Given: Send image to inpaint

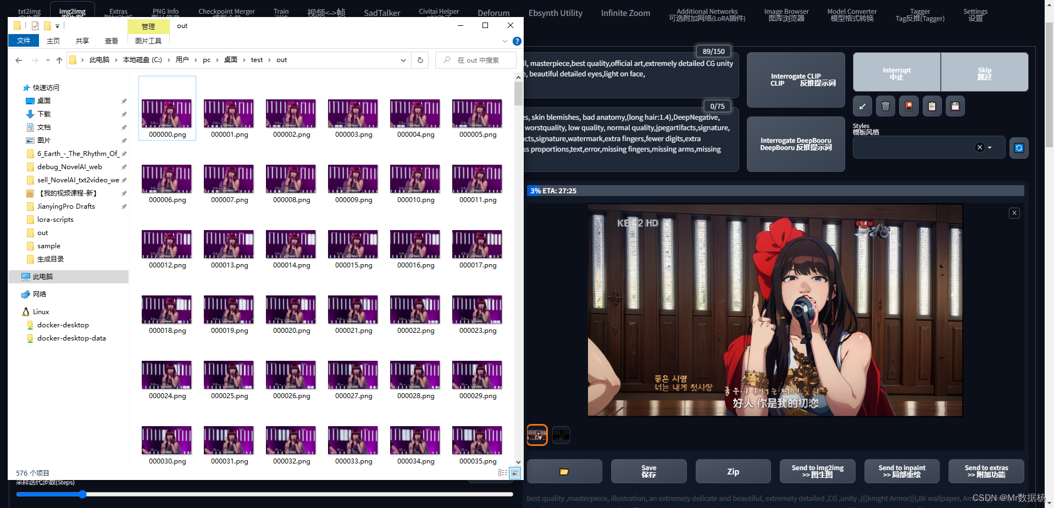Looking at the screenshot, I should 902,471.
